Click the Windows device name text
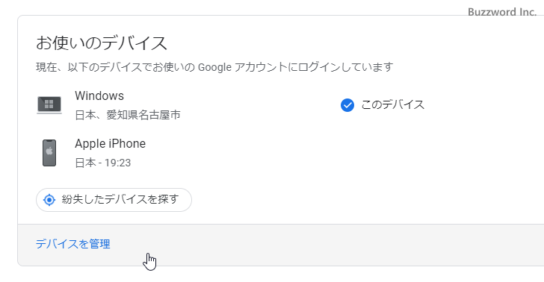Viewport: 544px width, 282px height. pos(99,95)
